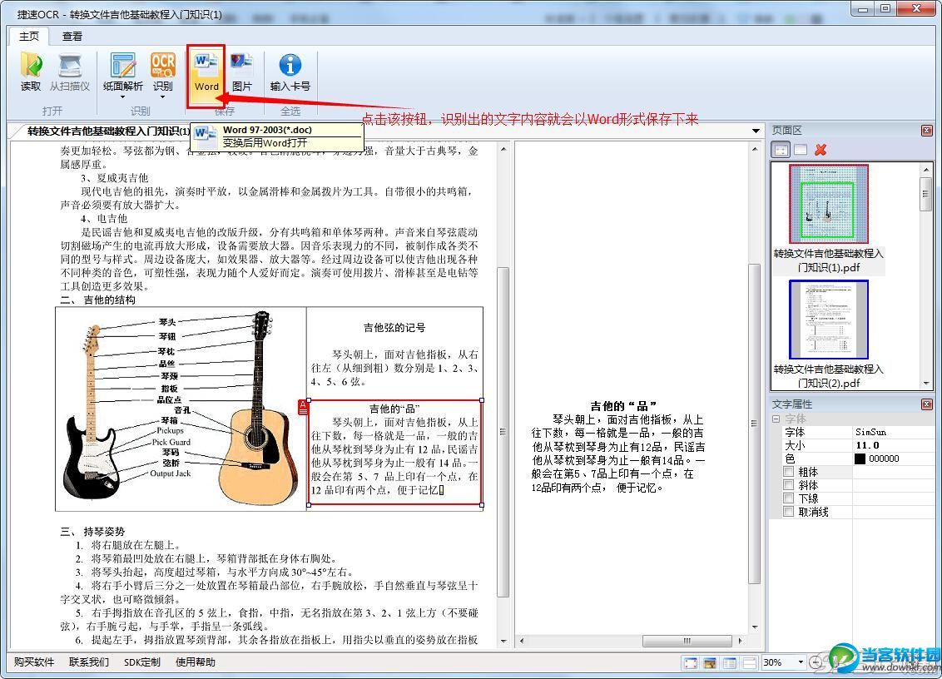Click the 图片 save-as-image icon
The image size is (942, 679).
tap(241, 67)
